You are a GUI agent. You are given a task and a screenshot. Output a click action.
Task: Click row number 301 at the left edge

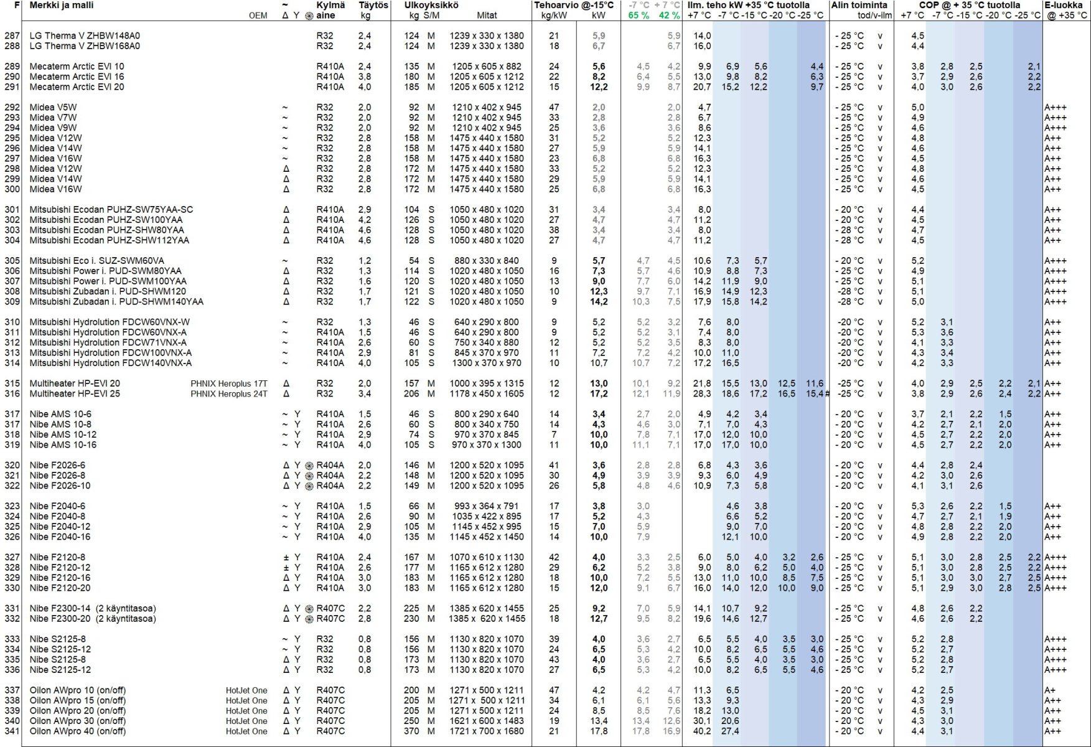12,210
